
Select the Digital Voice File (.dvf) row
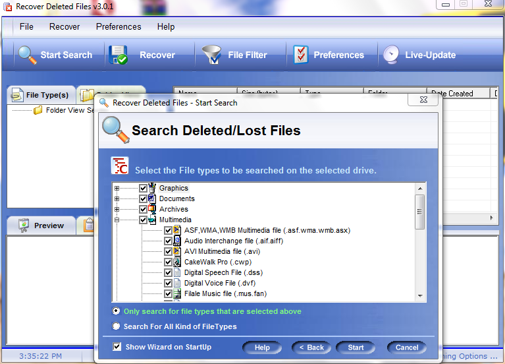[220, 283]
